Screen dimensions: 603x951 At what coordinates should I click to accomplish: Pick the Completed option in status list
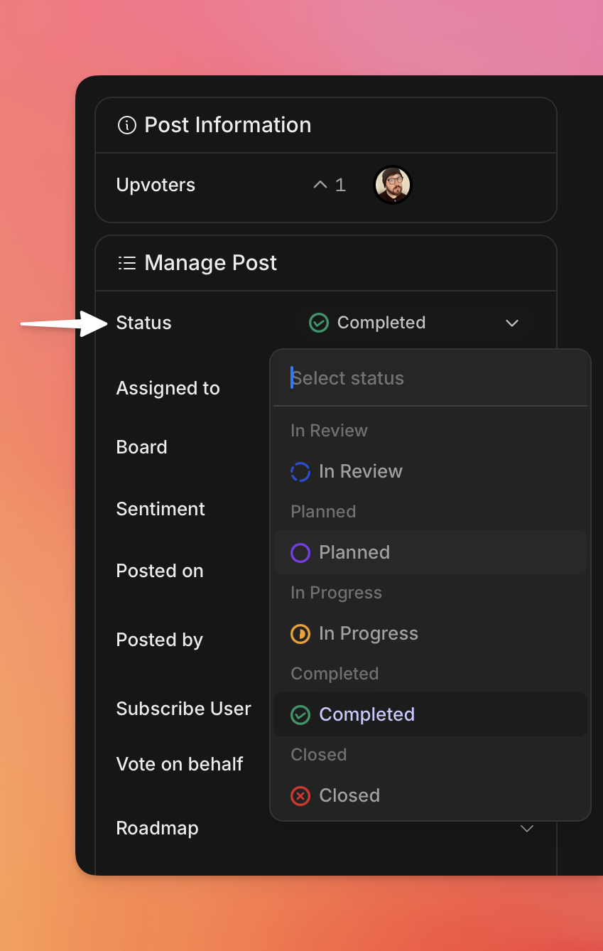[366, 715]
